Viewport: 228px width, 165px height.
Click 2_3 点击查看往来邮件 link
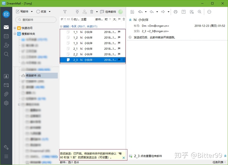[x=148, y=156]
